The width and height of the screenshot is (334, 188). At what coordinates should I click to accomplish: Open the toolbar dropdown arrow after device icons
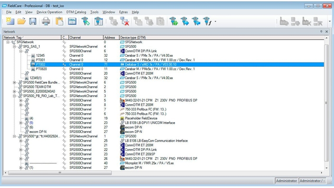pos(215,22)
